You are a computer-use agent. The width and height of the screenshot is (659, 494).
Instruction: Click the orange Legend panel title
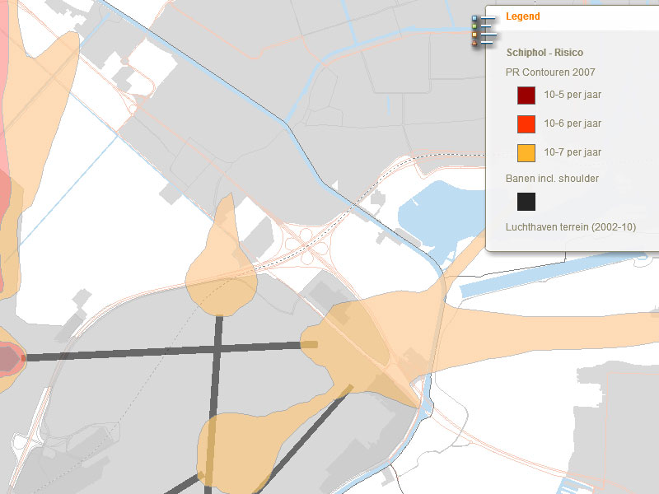click(x=522, y=16)
